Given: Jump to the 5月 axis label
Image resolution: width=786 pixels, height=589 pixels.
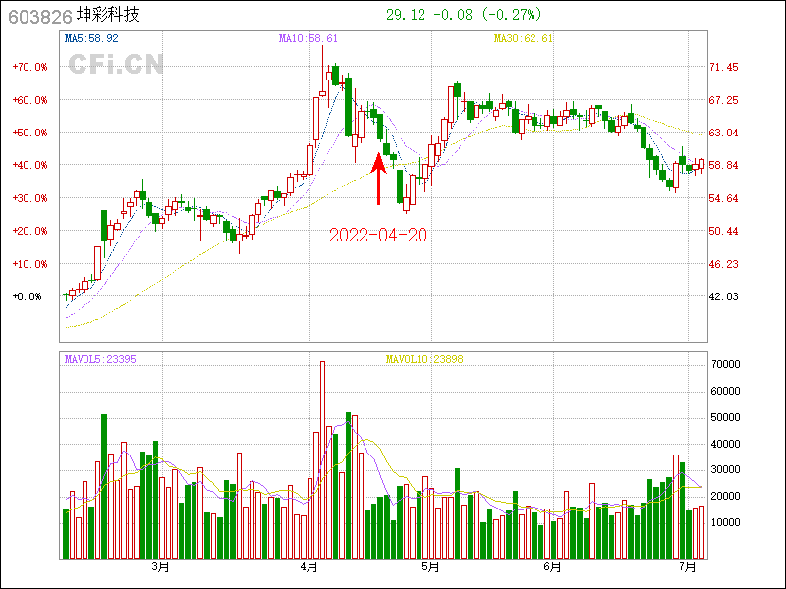Looking at the screenshot, I should [x=429, y=567].
